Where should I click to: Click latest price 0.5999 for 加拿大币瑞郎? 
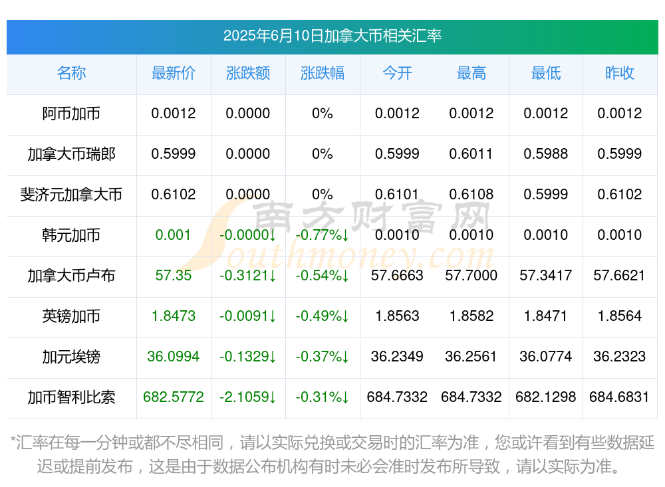174,154
